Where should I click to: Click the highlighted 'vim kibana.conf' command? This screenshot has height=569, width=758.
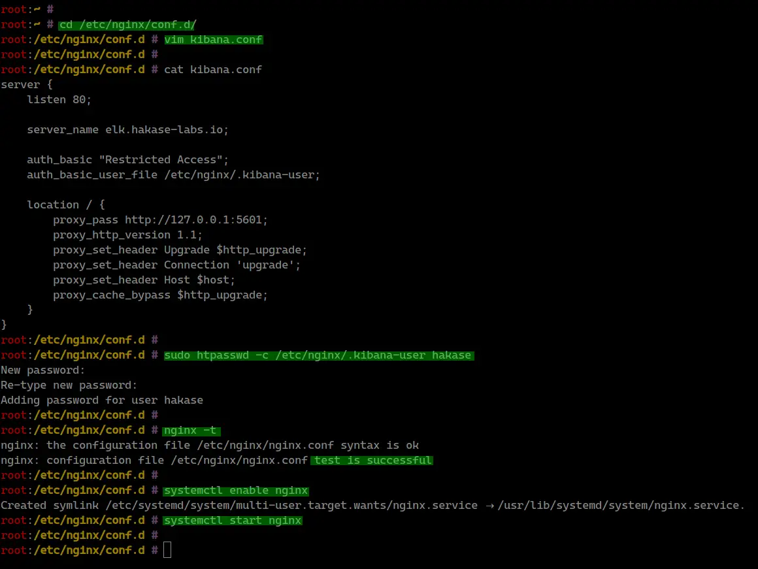point(213,40)
